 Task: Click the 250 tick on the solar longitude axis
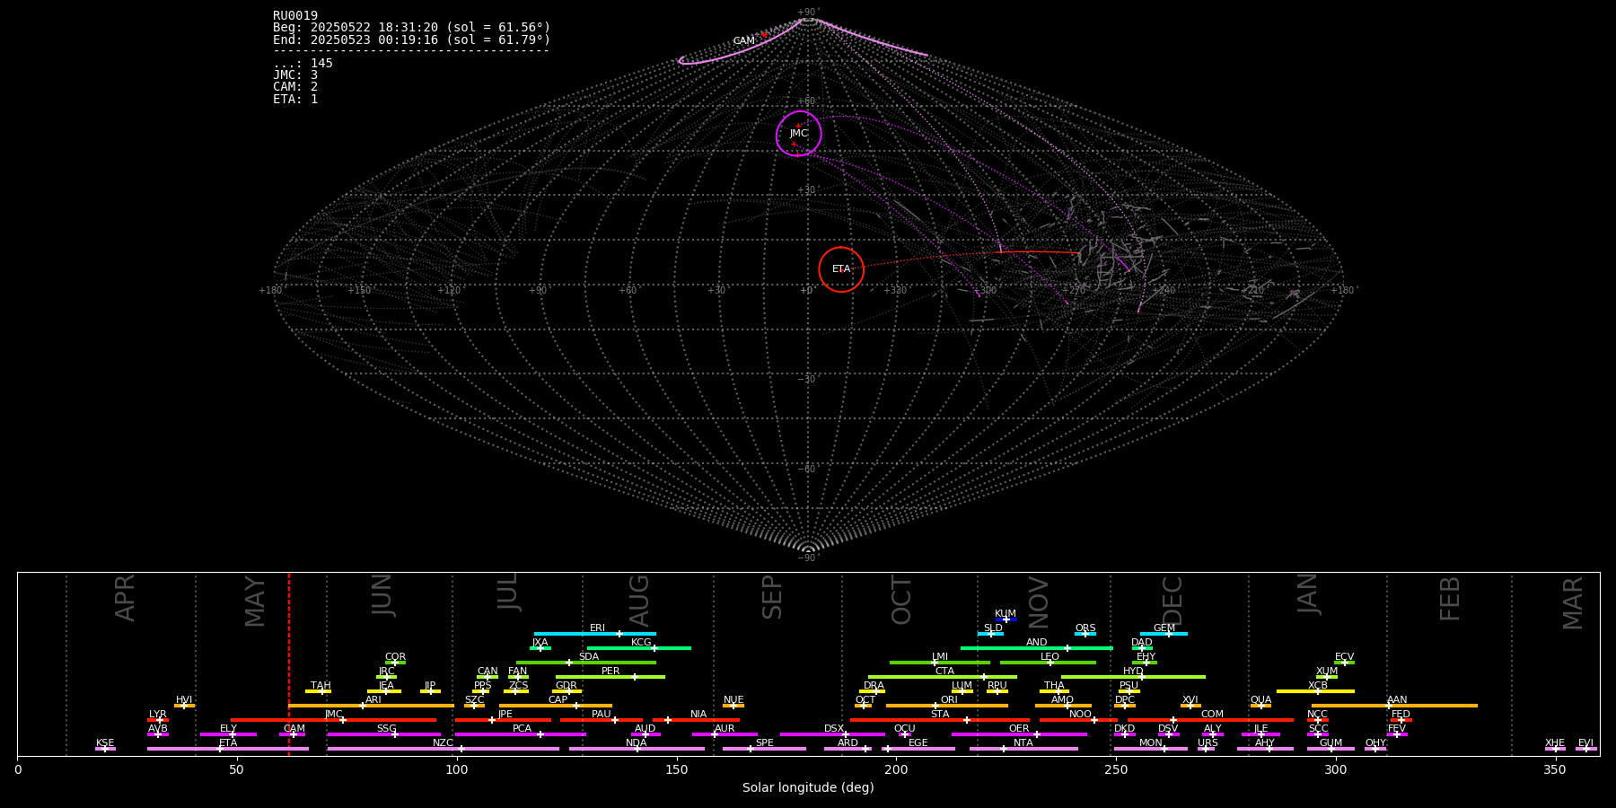(1116, 769)
